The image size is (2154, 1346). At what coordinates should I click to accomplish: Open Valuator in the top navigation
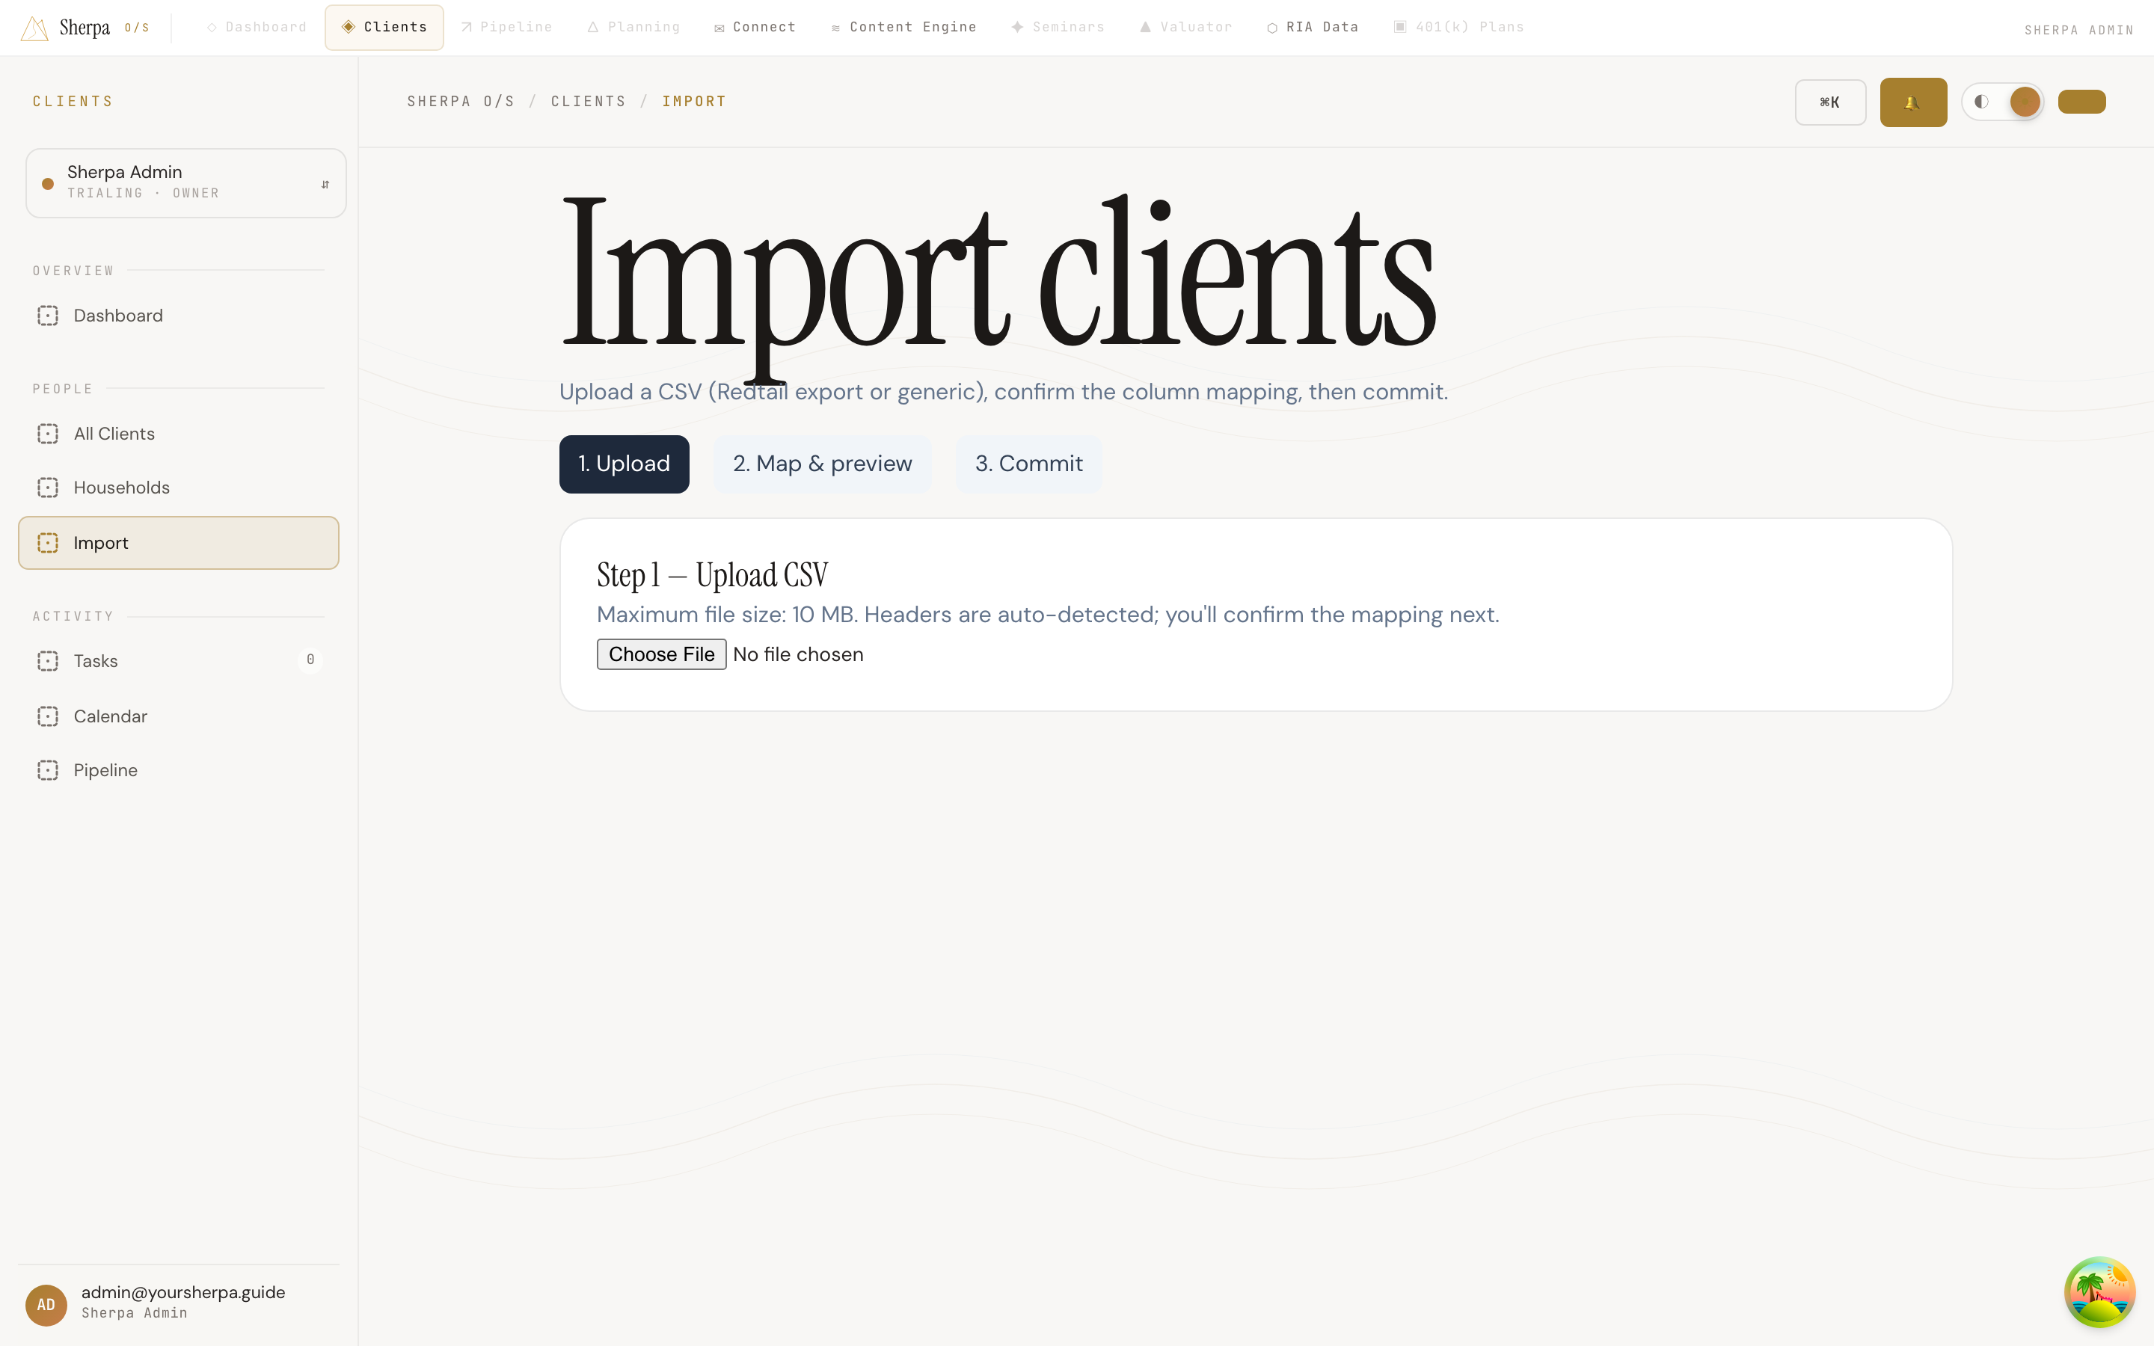(1185, 28)
